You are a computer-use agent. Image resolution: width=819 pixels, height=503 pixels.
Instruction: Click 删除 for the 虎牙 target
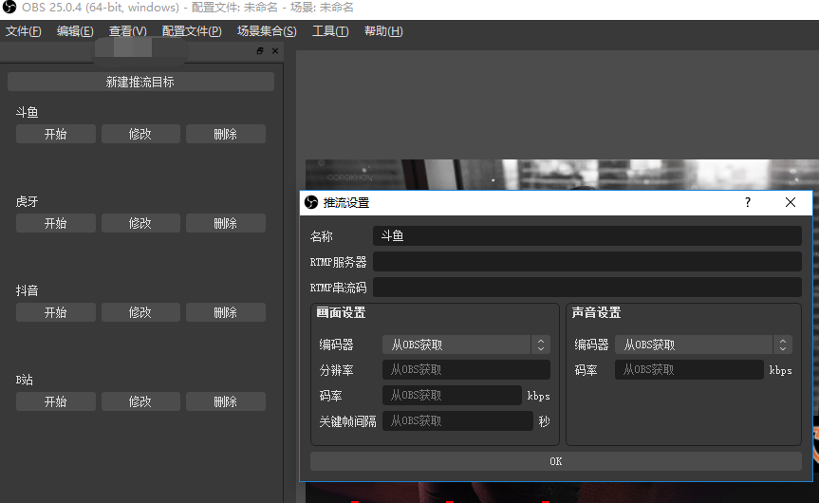[226, 224]
